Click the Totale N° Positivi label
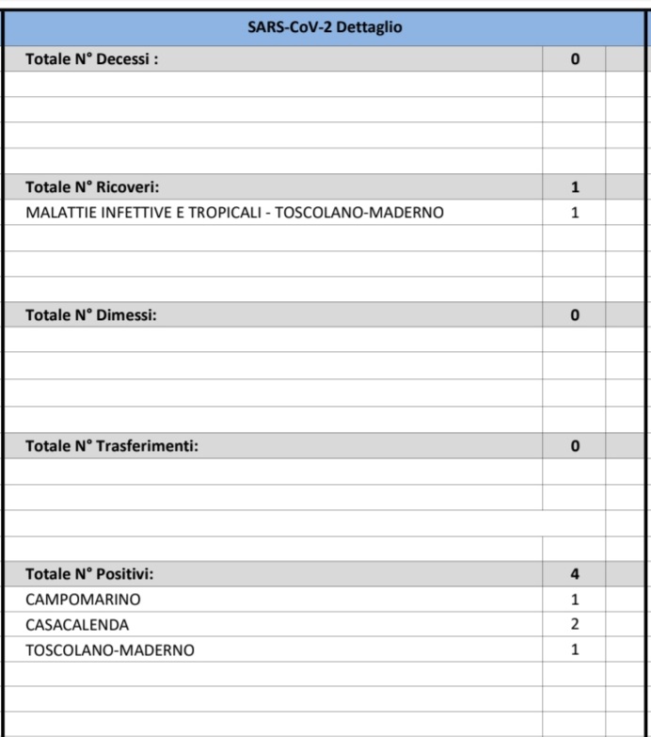 (89, 574)
